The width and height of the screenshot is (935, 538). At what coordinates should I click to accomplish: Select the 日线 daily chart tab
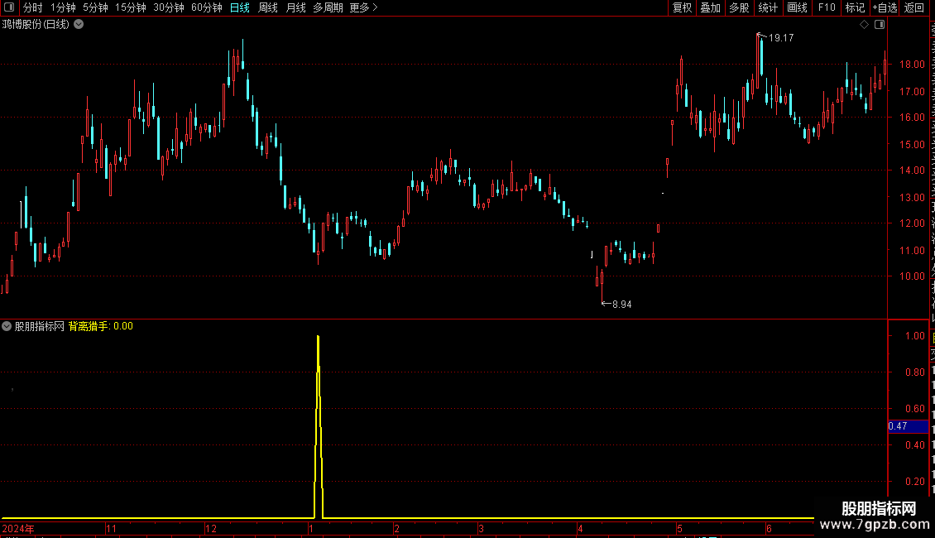240,7
